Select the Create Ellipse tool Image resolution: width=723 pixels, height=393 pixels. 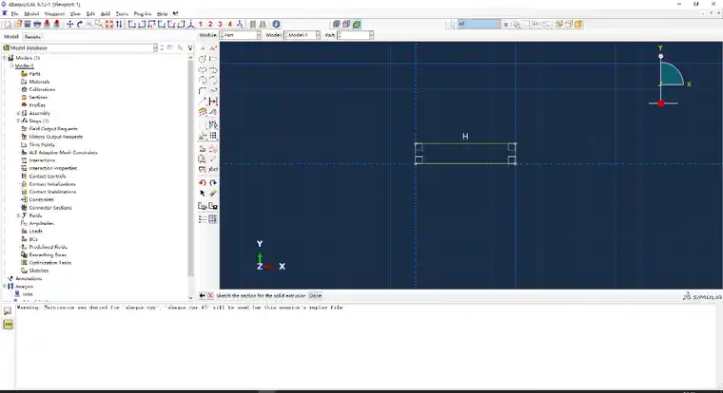[x=203, y=69]
